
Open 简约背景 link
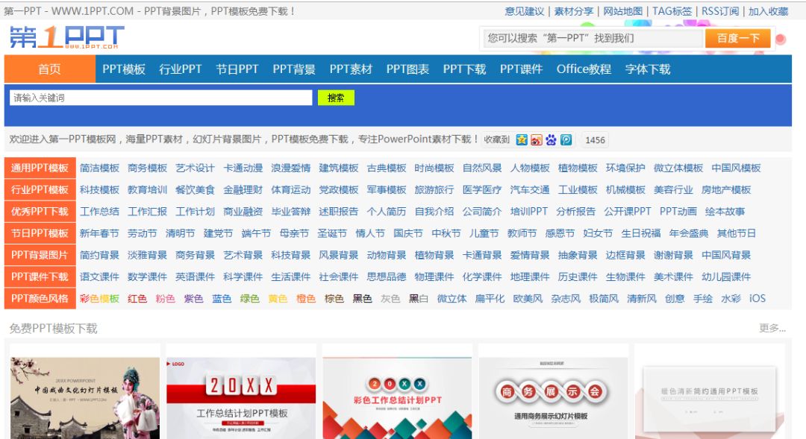99,255
